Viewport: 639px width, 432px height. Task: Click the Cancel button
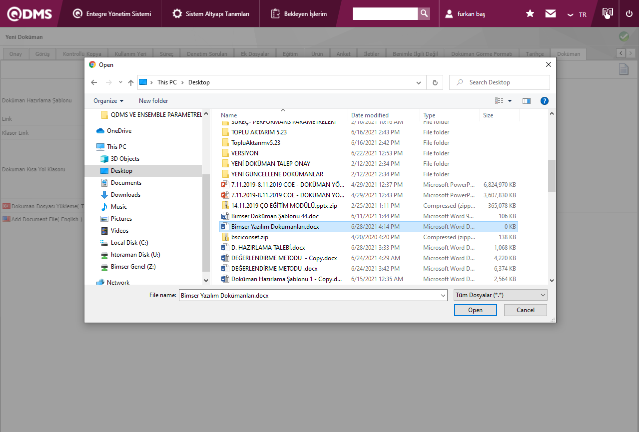click(x=525, y=310)
